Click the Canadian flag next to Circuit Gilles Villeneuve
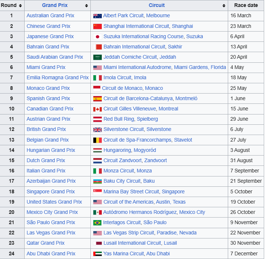The image size is (266, 259). coord(97,109)
